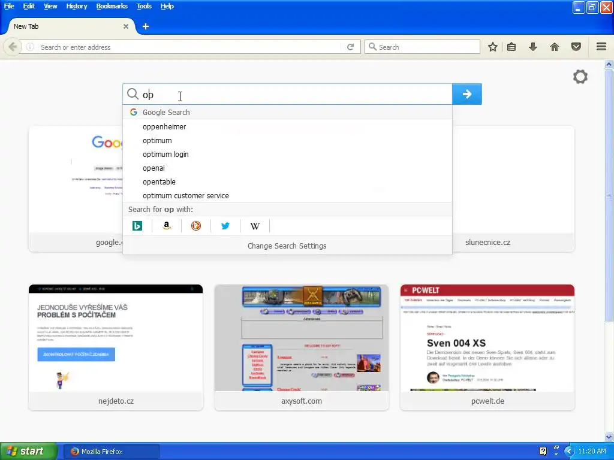Search for op with Wikipedia
This screenshot has width=614, height=460.
(x=255, y=226)
